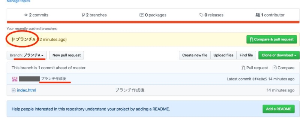Viewport: 300px width, 136px height.
Task: View the 1 contributor link
Action: point(270,15)
